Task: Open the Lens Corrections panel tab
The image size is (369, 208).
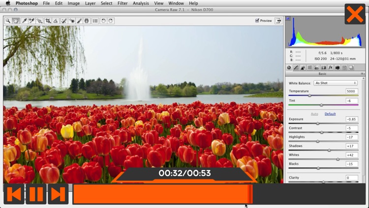Action: tap(324, 68)
